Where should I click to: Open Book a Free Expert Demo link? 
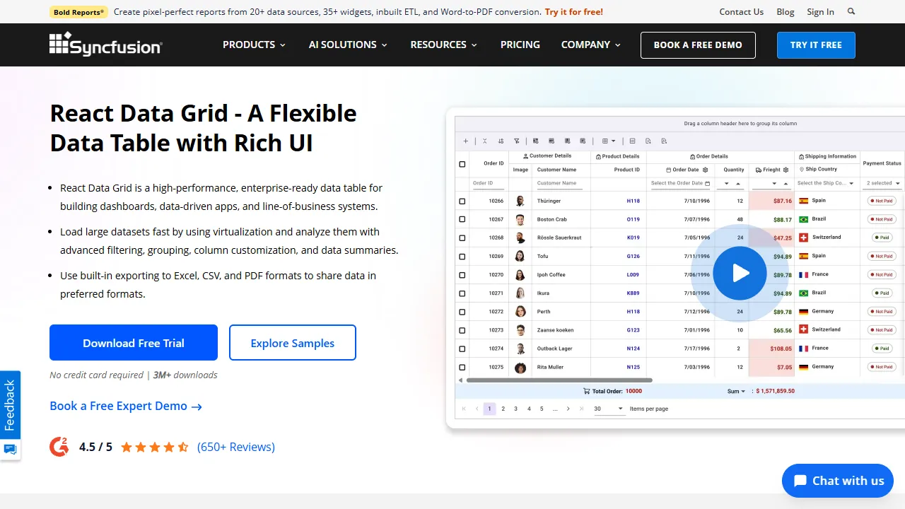126,406
